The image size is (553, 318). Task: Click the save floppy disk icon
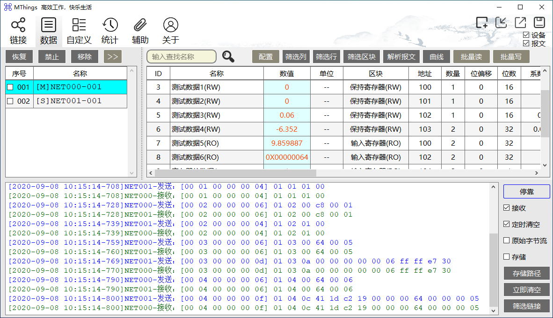click(539, 22)
